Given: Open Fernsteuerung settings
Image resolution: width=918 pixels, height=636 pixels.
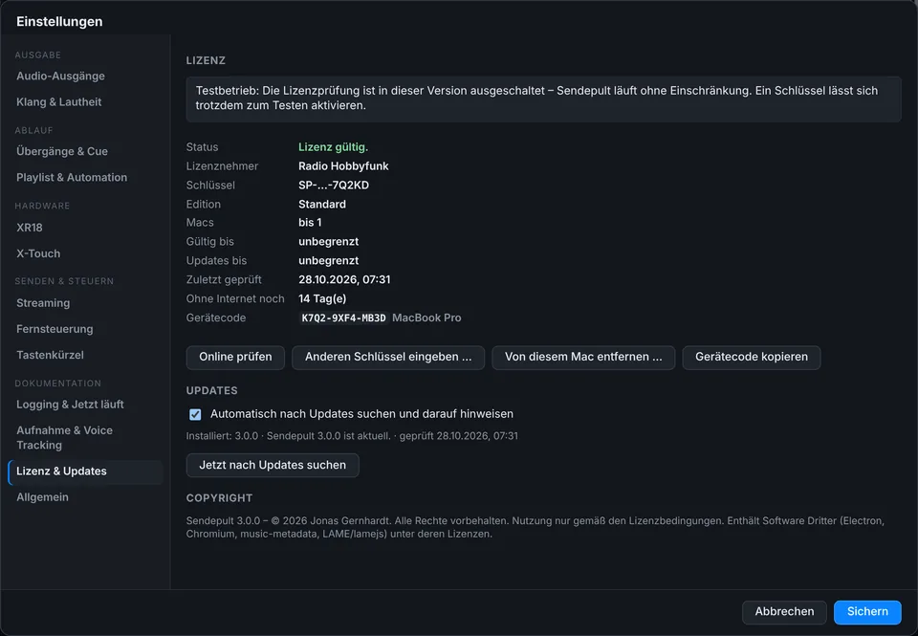Looking at the screenshot, I should pyautogui.click(x=85, y=329).
